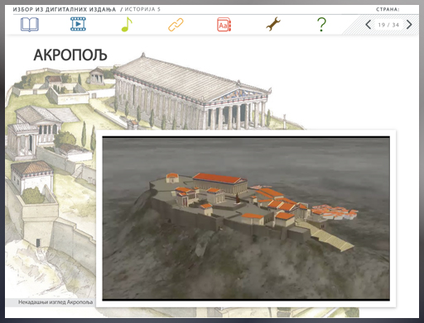
Task: Click the СТРАНА label
Action: pos(388,9)
